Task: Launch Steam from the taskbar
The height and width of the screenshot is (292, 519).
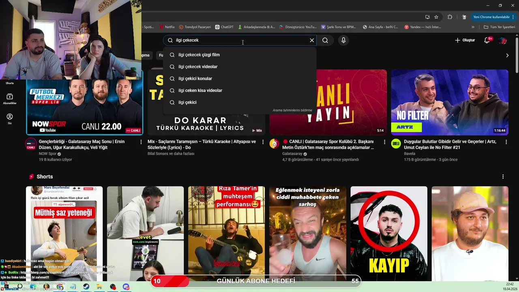Action: coord(86,287)
